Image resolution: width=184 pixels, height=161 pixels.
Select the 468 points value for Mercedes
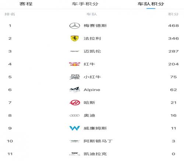point(173,26)
